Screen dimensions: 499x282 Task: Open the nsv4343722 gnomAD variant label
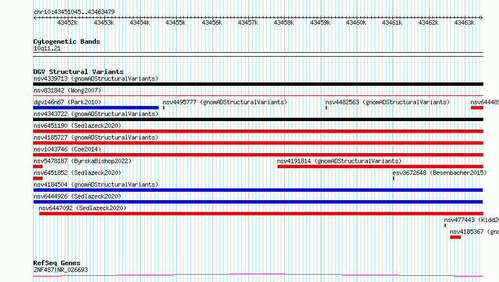coord(96,114)
